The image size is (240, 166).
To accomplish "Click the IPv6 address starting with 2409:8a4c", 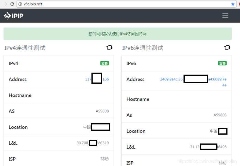I will pos(171,79).
